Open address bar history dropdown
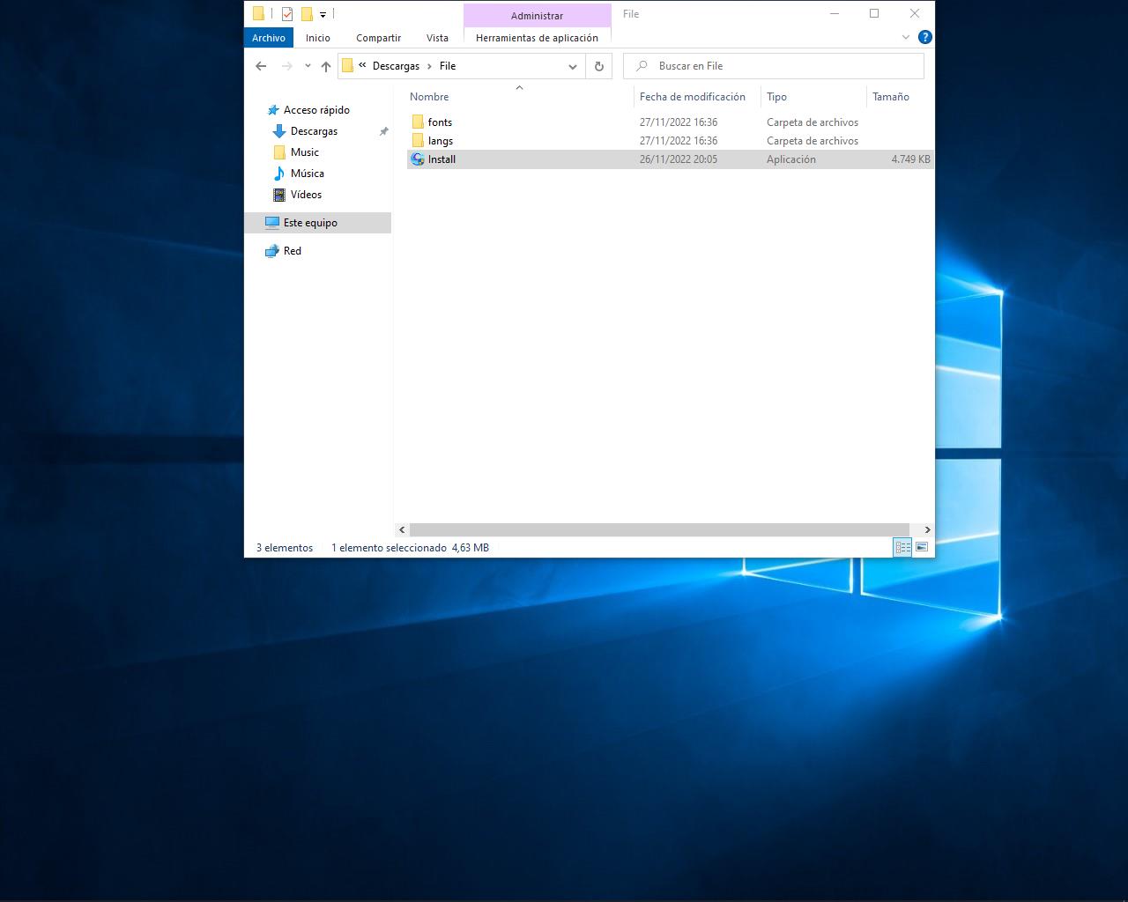Viewport: 1128px width, 902px height. (573, 66)
